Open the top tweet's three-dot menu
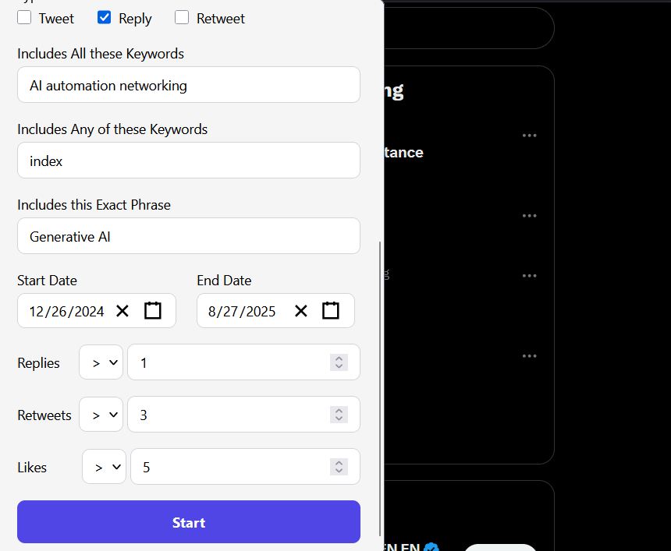Viewport: 671px width, 551px height. (530, 136)
